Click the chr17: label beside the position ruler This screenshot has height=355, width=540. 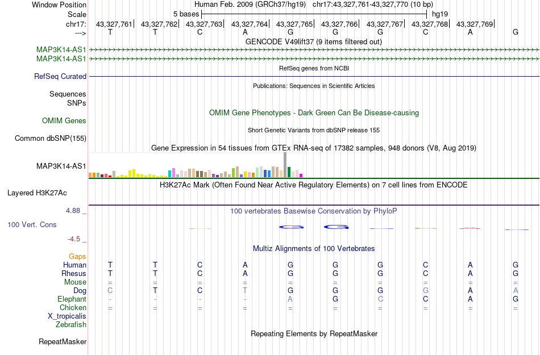coord(76,24)
